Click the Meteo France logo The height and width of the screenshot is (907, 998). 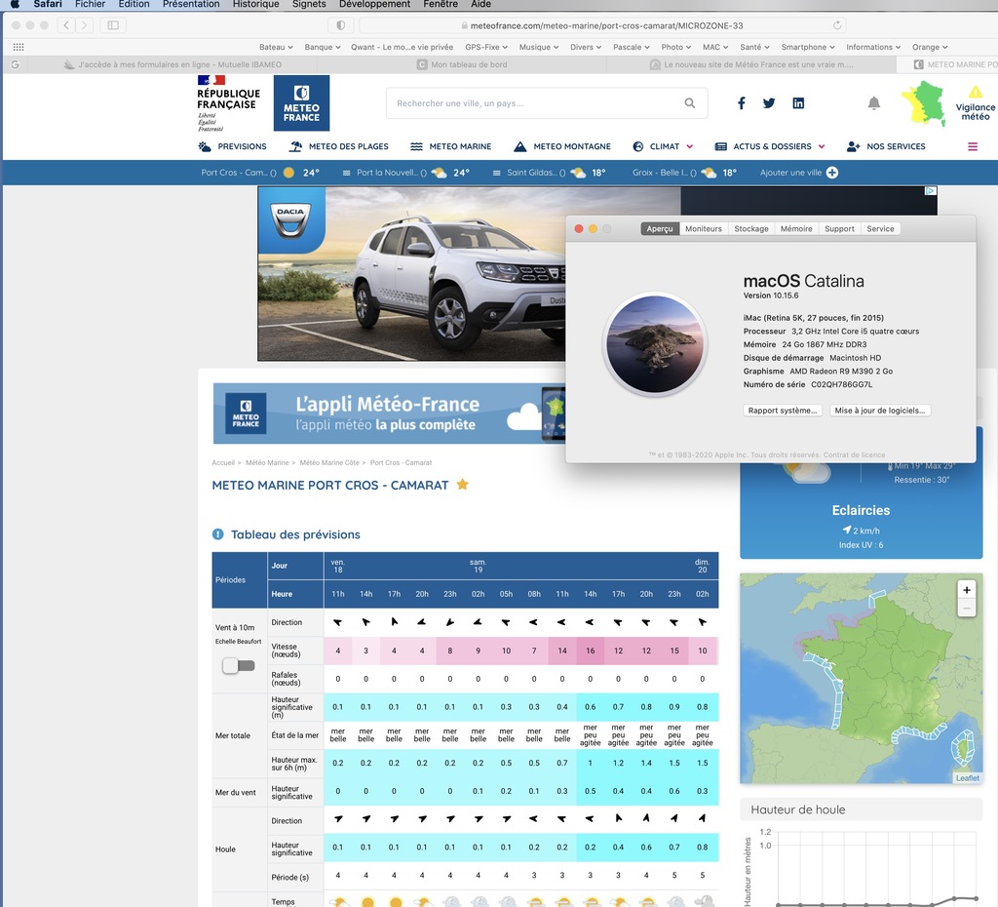302,103
